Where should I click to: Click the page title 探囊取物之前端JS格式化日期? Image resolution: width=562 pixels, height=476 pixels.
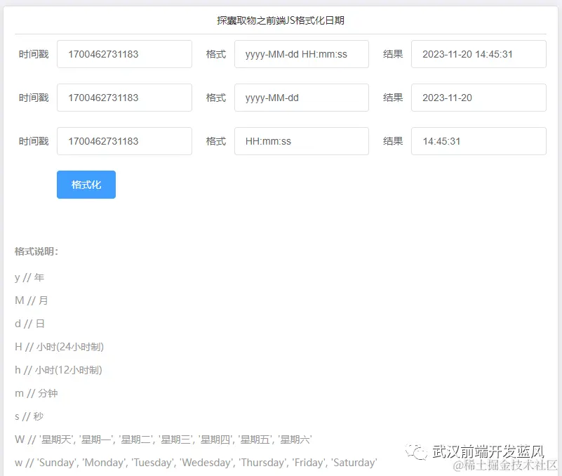click(x=281, y=20)
